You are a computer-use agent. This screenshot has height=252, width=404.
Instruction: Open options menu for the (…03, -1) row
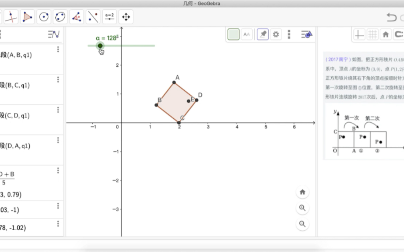[58, 206]
